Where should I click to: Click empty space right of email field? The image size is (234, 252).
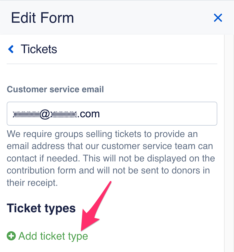[221, 114]
